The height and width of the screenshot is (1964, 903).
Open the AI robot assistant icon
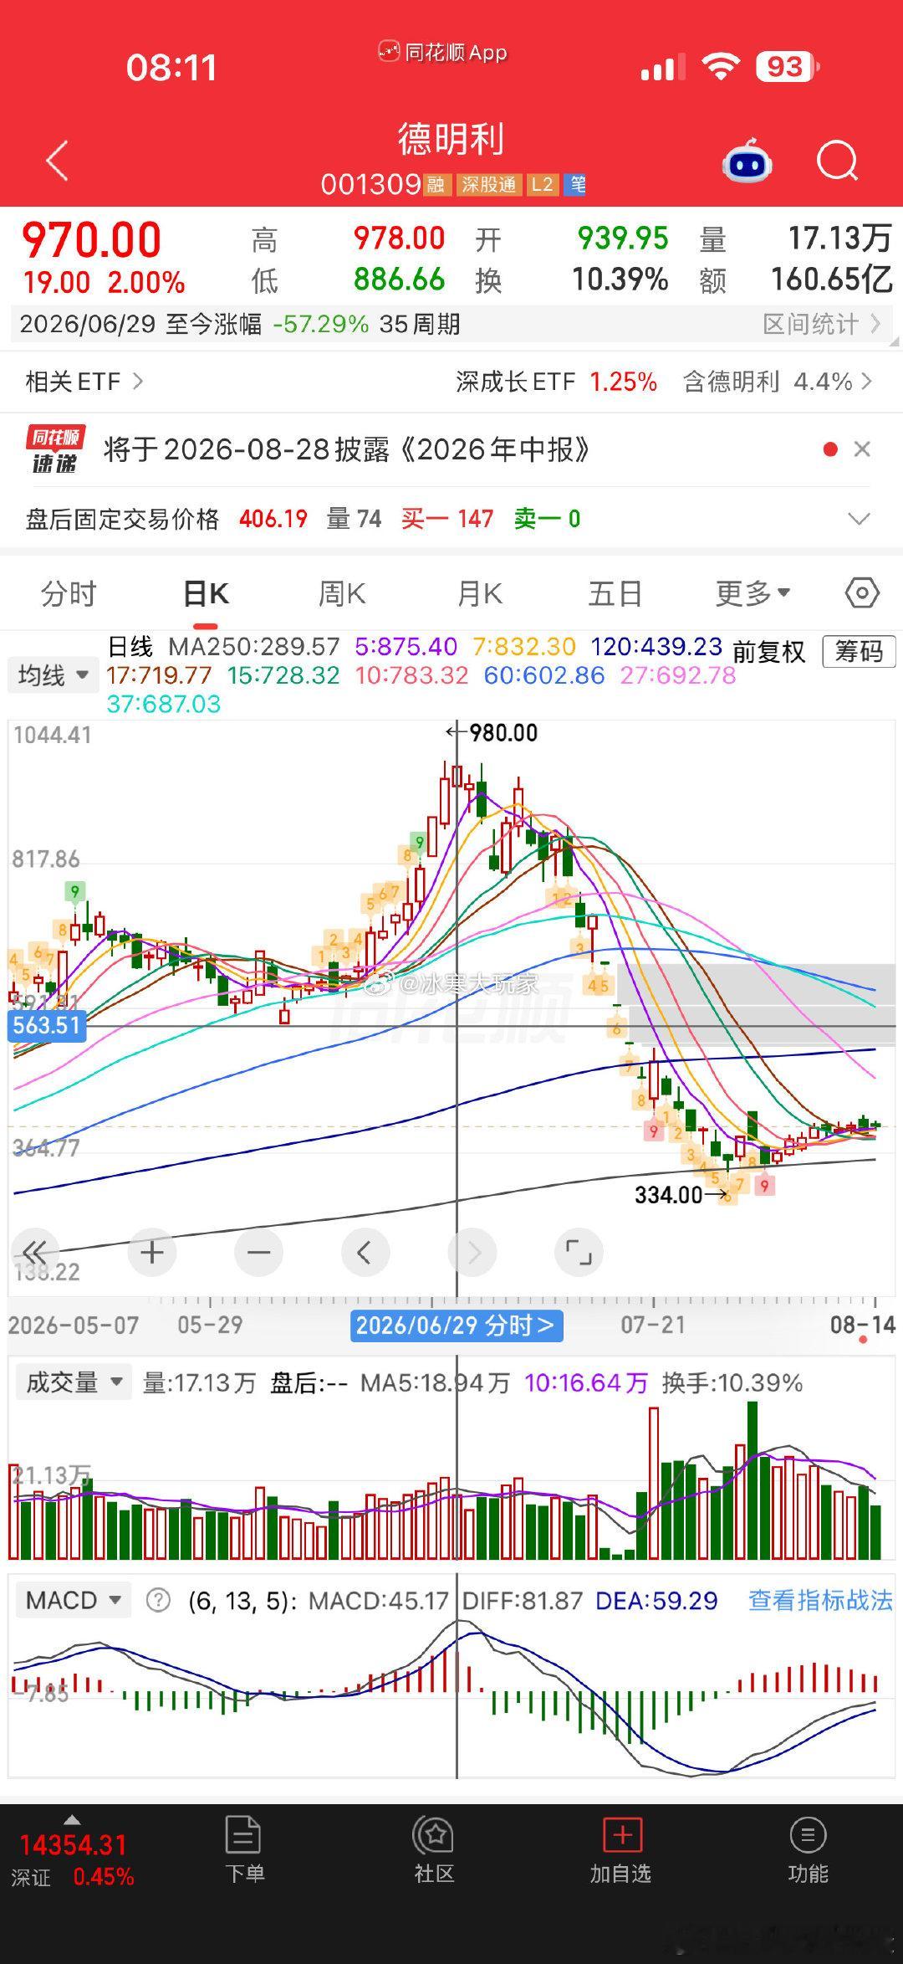747,161
